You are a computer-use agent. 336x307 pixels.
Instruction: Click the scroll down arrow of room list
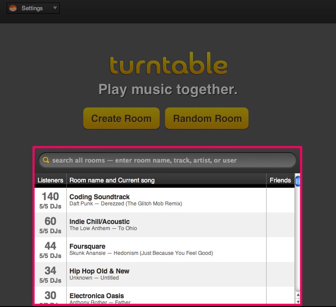298,301
